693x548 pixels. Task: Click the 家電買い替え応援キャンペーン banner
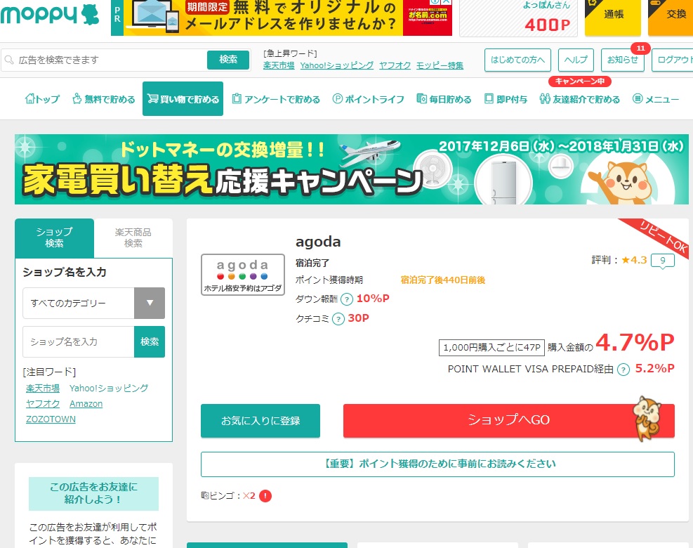point(351,169)
